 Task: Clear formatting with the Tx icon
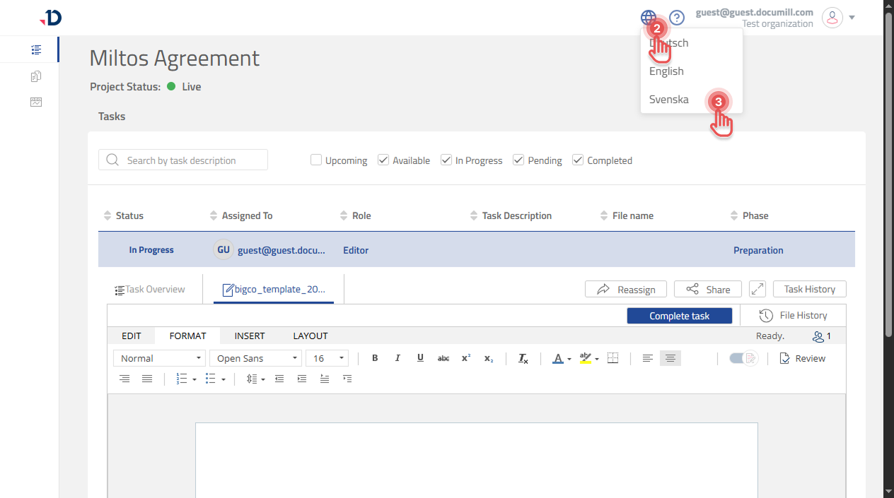point(523,358)
